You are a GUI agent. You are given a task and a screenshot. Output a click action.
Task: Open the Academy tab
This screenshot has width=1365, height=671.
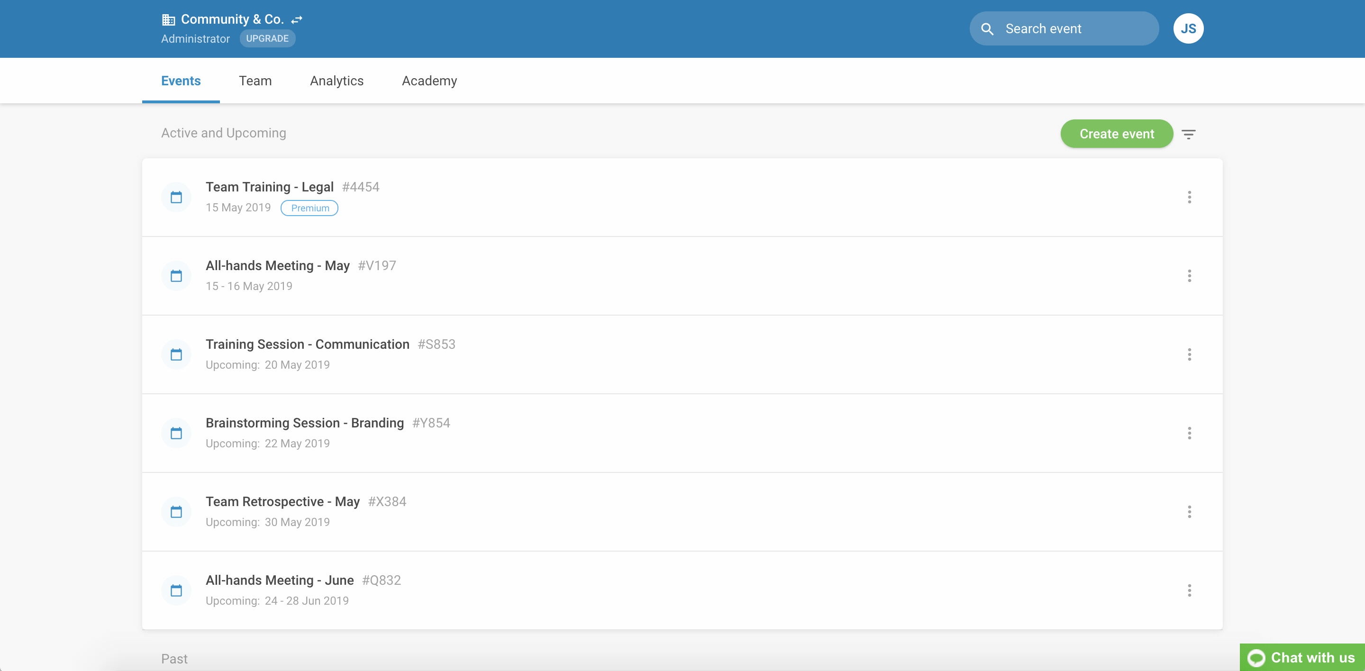429,81
